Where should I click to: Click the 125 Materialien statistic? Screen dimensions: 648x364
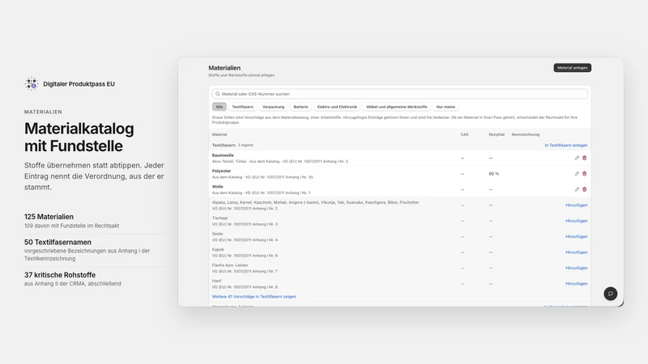pyautogui.click(x=49, y=217)
